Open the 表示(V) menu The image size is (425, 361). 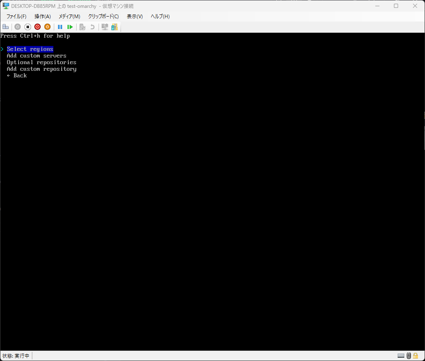pyautogui.click(x=135, y=17)
